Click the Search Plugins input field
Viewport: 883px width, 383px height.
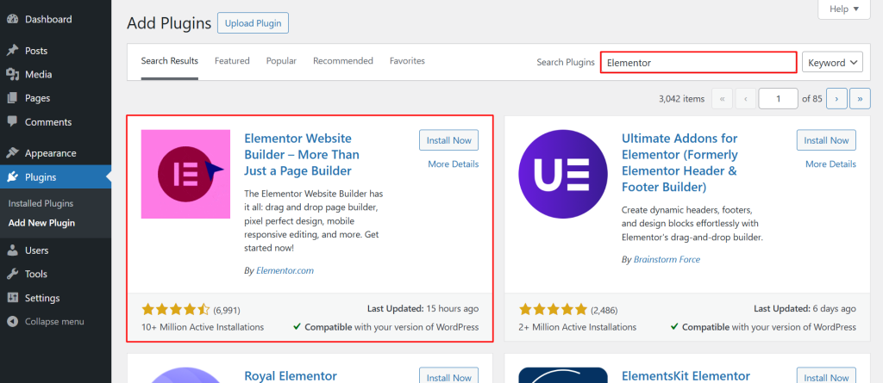pyautogui.click(x=698, y=62)
